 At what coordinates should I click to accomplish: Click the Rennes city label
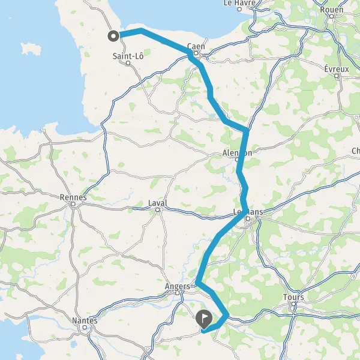[73, 197]
